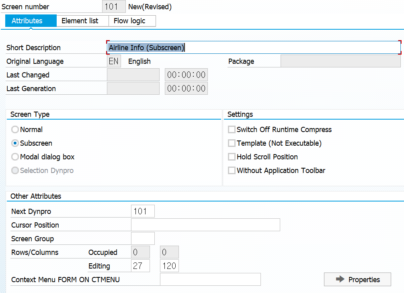Click the Last Changed time 00:00:00 field
Viewport: 404px width, 293px height.
186,75
